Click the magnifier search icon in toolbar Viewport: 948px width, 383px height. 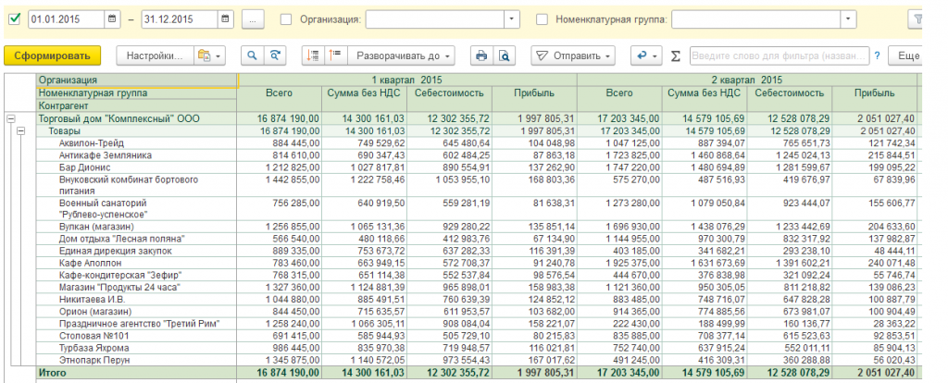point(252,56)
